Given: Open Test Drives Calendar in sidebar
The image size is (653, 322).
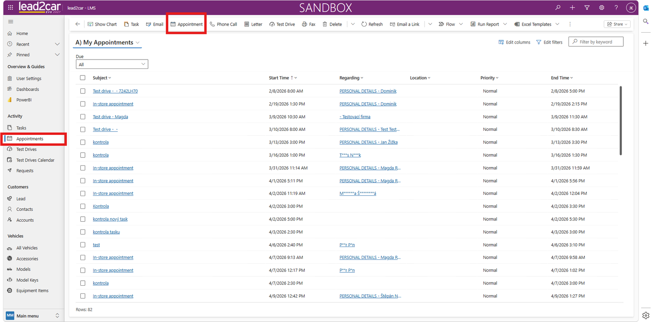Looking at the screenshot, I should tap(35, 160).
